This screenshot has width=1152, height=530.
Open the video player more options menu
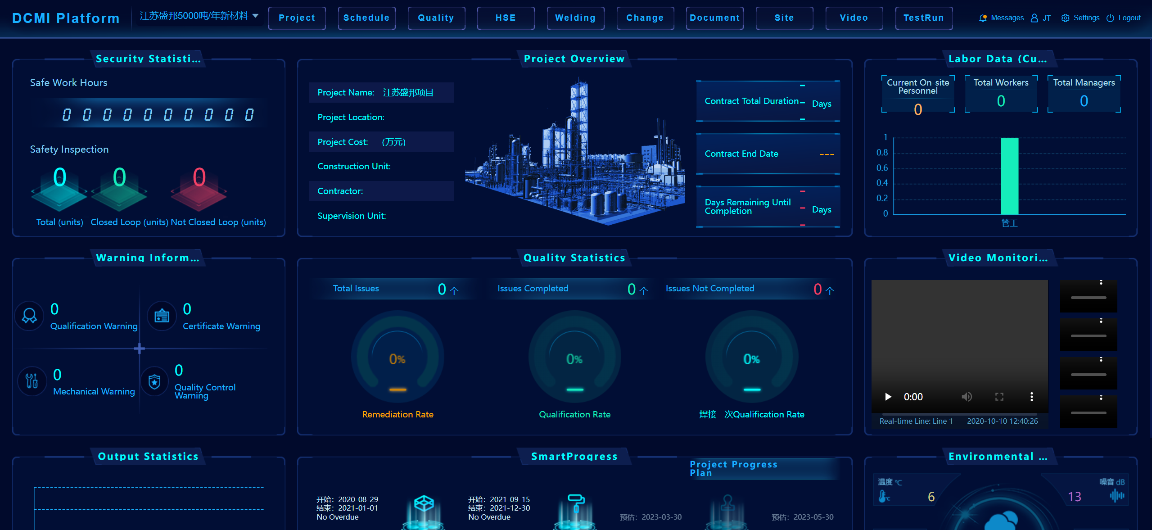(1032, 397)
